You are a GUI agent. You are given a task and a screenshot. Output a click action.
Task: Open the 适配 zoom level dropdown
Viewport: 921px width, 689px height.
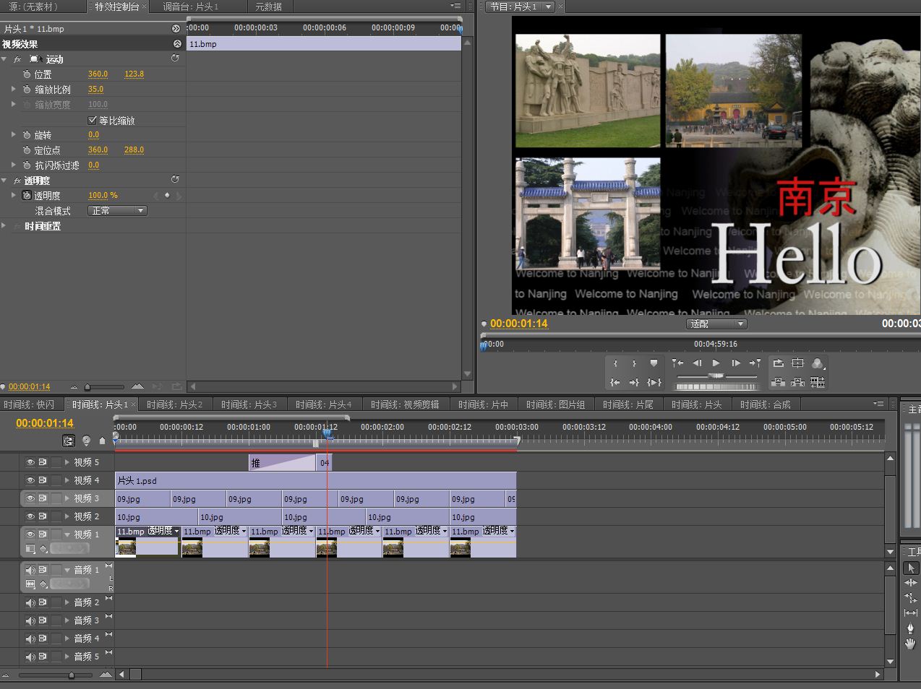716,324
